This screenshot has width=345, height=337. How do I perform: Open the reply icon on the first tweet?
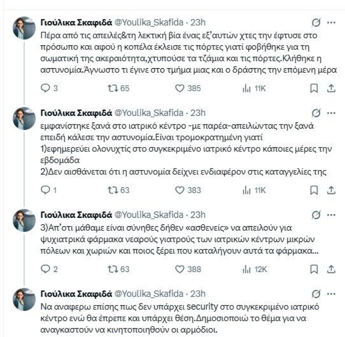click(x=46, y=89)
